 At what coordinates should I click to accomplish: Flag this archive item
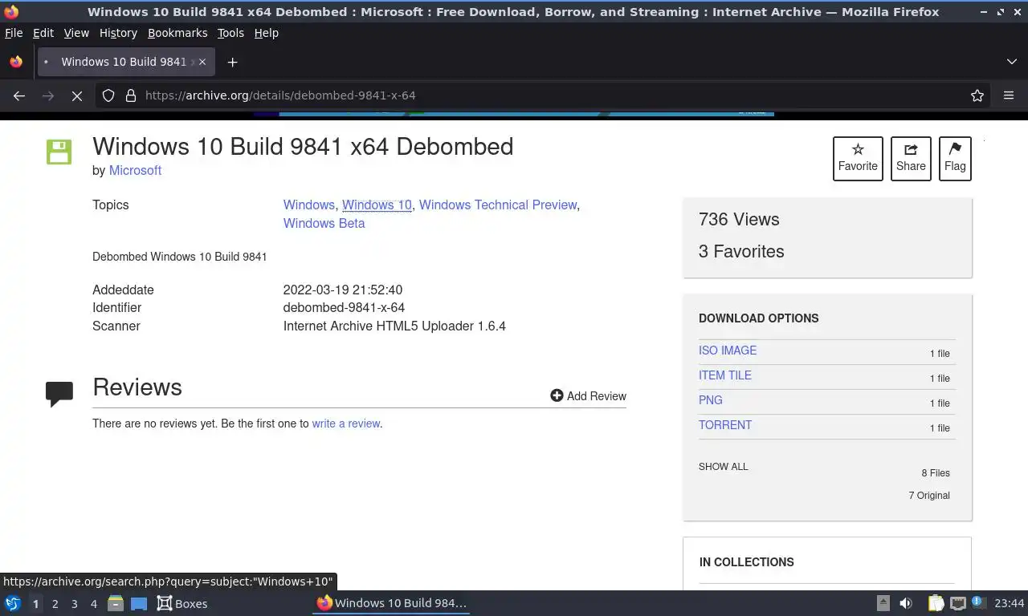(x=955, y=159)
